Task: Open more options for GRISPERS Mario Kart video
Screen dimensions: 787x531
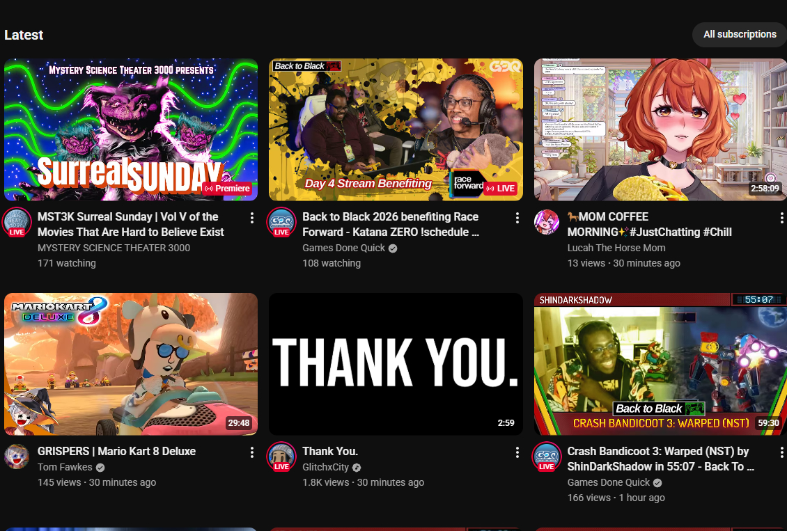Action: [x=252, y=452]
